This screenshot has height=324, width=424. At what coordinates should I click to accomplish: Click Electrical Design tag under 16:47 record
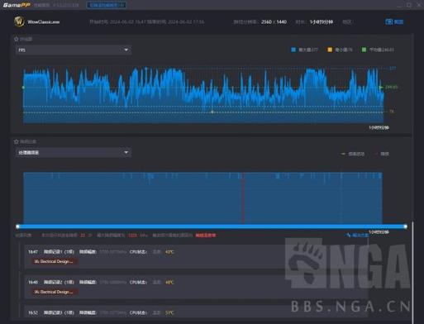(55, 261)
